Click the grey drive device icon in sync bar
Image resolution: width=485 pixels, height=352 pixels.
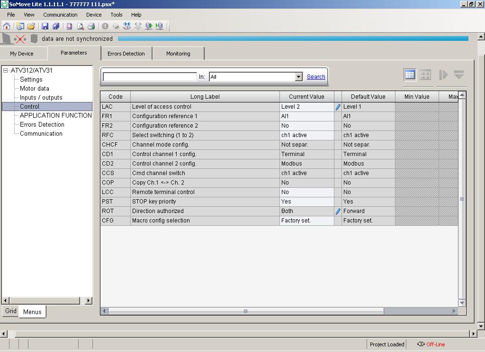[x=34, y=39]
